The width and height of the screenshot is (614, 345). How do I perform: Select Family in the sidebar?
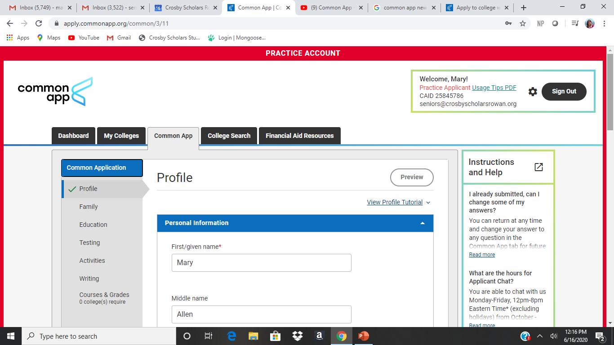click(x=89, y=207)
